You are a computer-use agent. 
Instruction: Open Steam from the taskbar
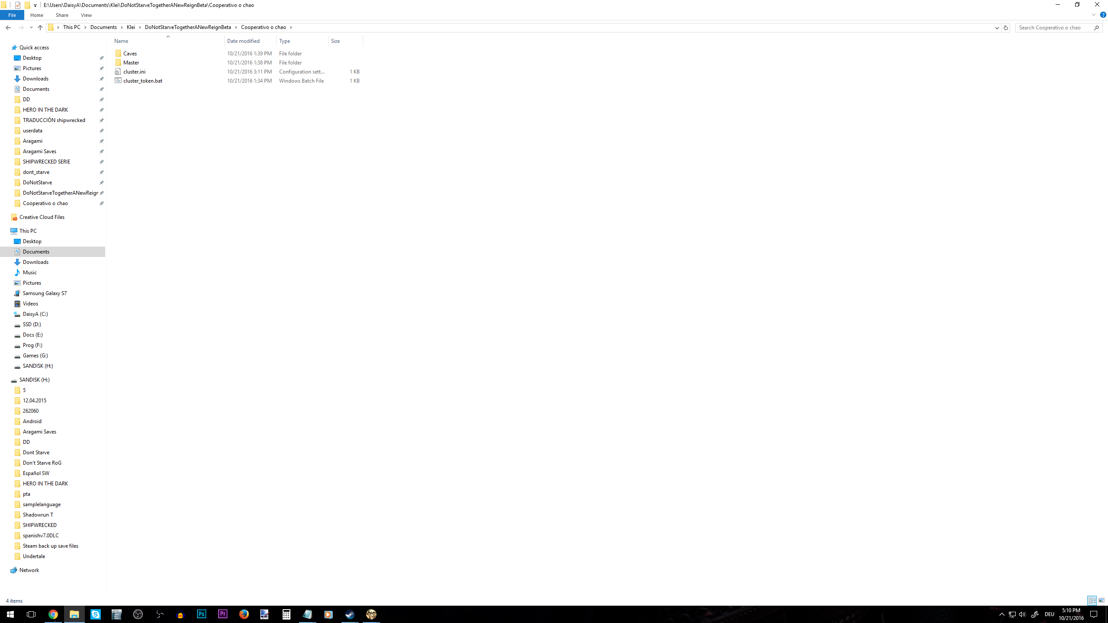350,614
